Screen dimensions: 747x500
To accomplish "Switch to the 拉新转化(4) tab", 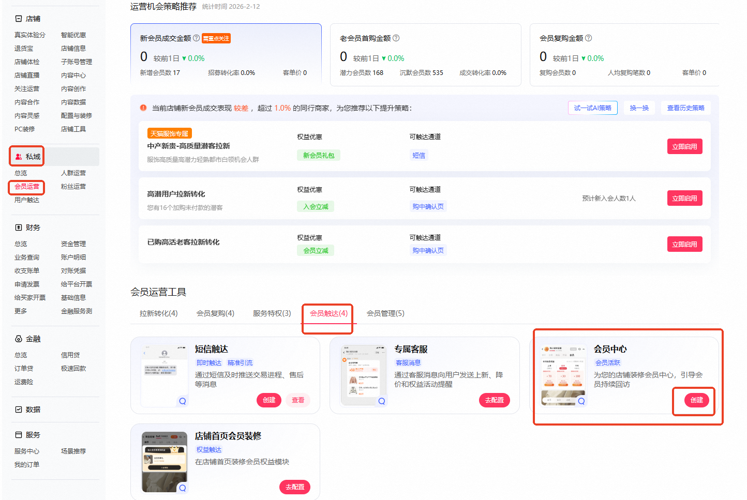I will pos(158,313).
